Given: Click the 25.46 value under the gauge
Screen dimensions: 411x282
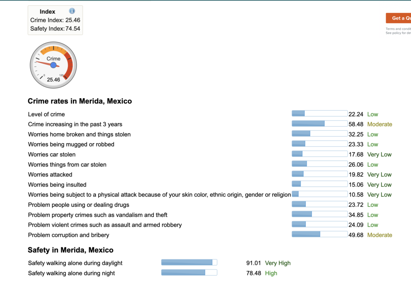Looking at the screenshot, I should click(53, 80).
